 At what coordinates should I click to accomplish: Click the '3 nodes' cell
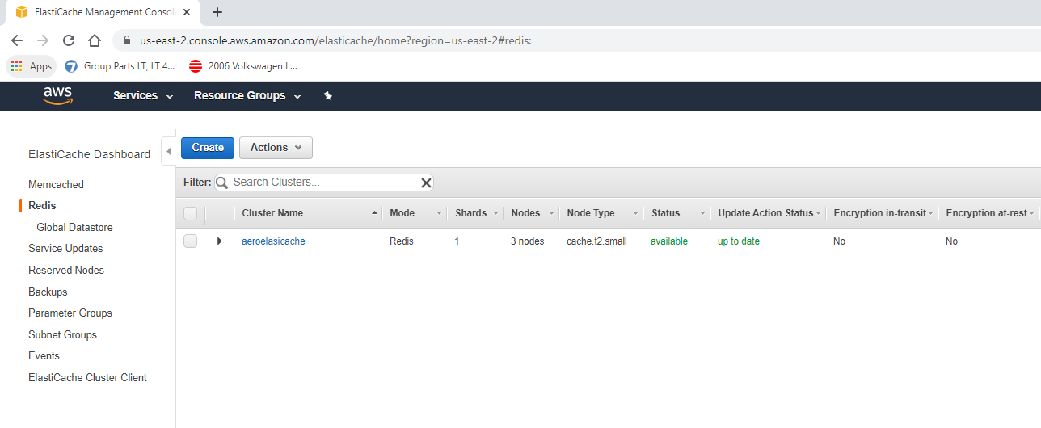pos(527,241)
